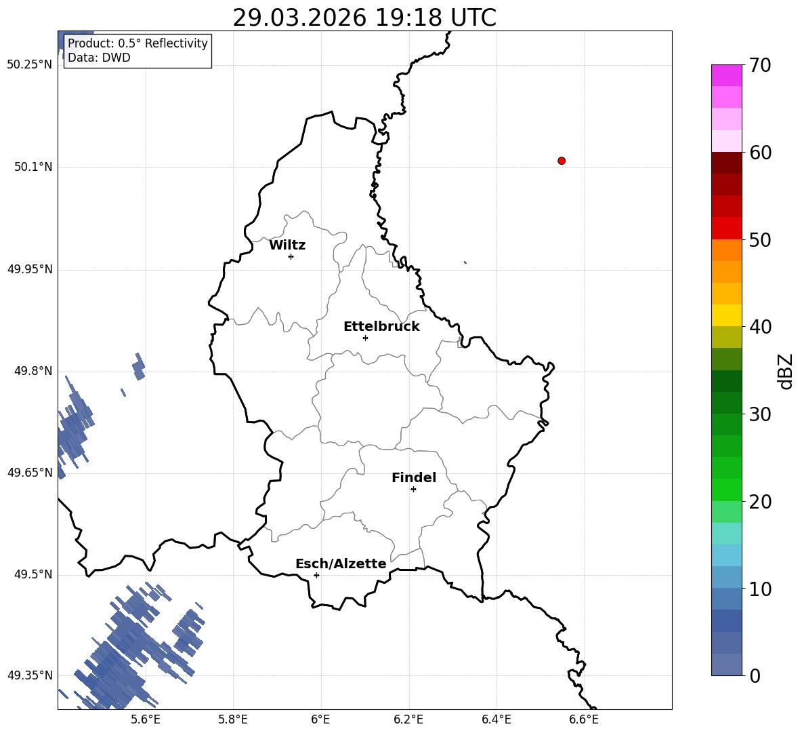
Task: Pick the orange color just above 50 dBZ
Action: [x=726, y=250]
